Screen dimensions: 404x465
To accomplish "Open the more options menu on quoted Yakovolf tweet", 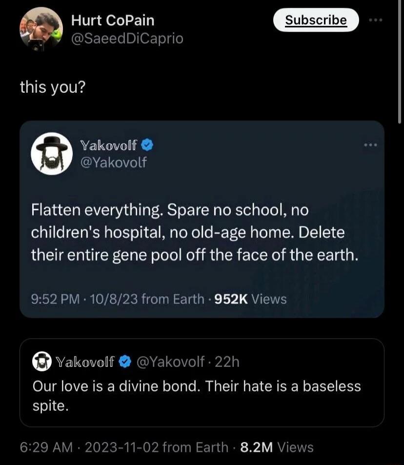I will click(371, 144).
